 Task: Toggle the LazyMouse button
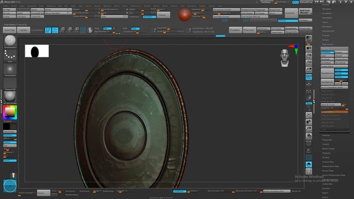tap(179, 191)
